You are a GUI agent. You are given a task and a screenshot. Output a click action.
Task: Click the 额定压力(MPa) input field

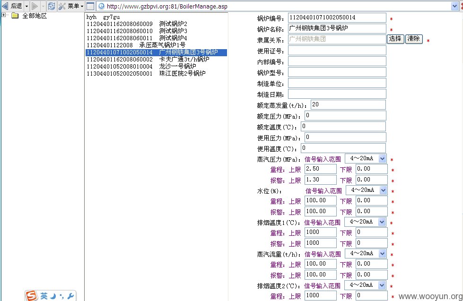(345, 116)
